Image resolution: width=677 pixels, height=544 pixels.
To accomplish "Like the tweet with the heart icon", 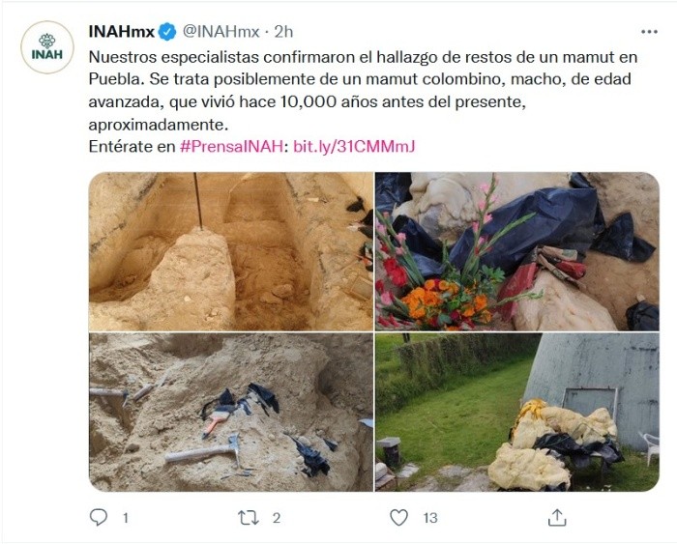I will pyautogui.click(x=398, y=517).
